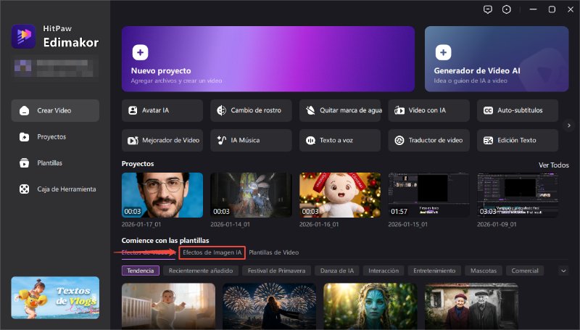Screen dimensions: 580x330
Task: Expand the template category filters dropdown
Action: pyautogui.click(x=563, y=271)
